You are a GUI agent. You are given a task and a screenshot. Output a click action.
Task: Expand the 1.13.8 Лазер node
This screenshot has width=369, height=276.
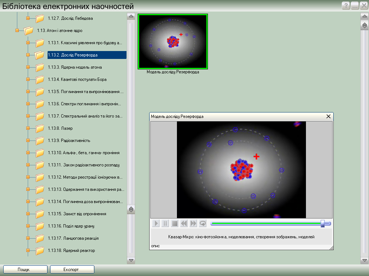coord(28,128)
